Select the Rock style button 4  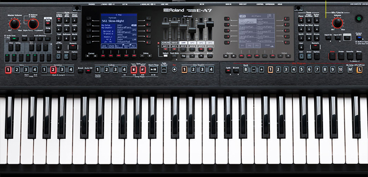[x=59, y=29]
